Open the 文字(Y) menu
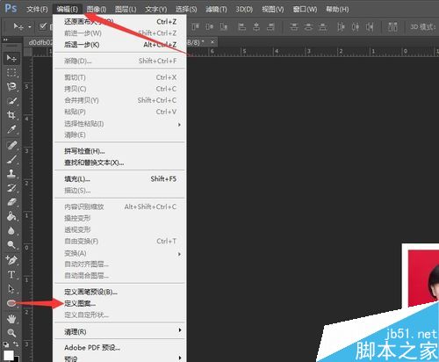439x362 pixels. (156, 10)
